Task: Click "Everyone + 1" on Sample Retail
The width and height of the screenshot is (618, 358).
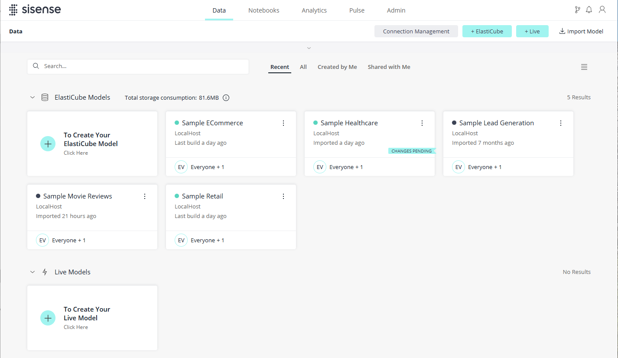Action: [208, 241]
